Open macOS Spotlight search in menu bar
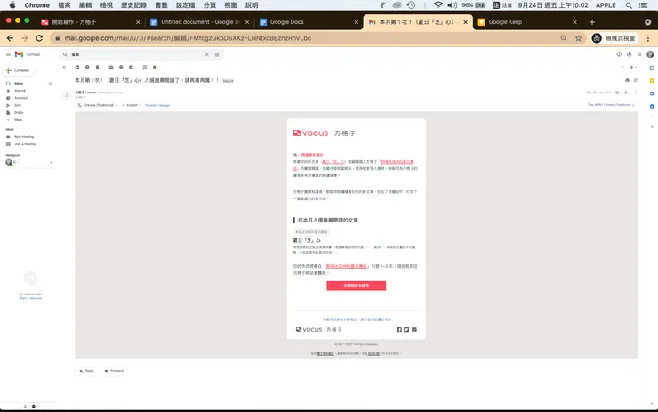Screen dimensions: 658x412 pos(629,5)
